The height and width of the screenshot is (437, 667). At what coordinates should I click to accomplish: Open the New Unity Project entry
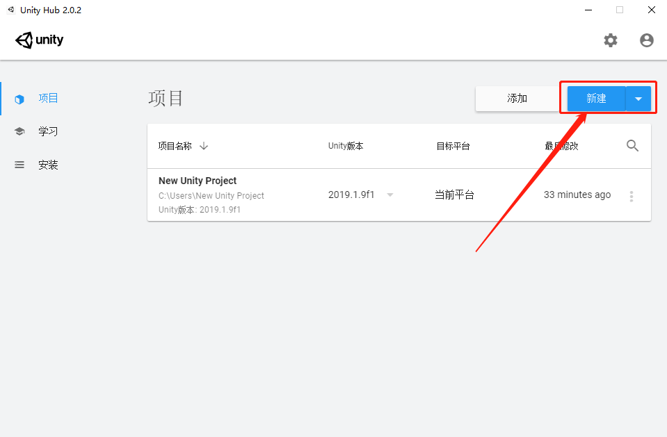pyautogui.click(x=399, y=195)
